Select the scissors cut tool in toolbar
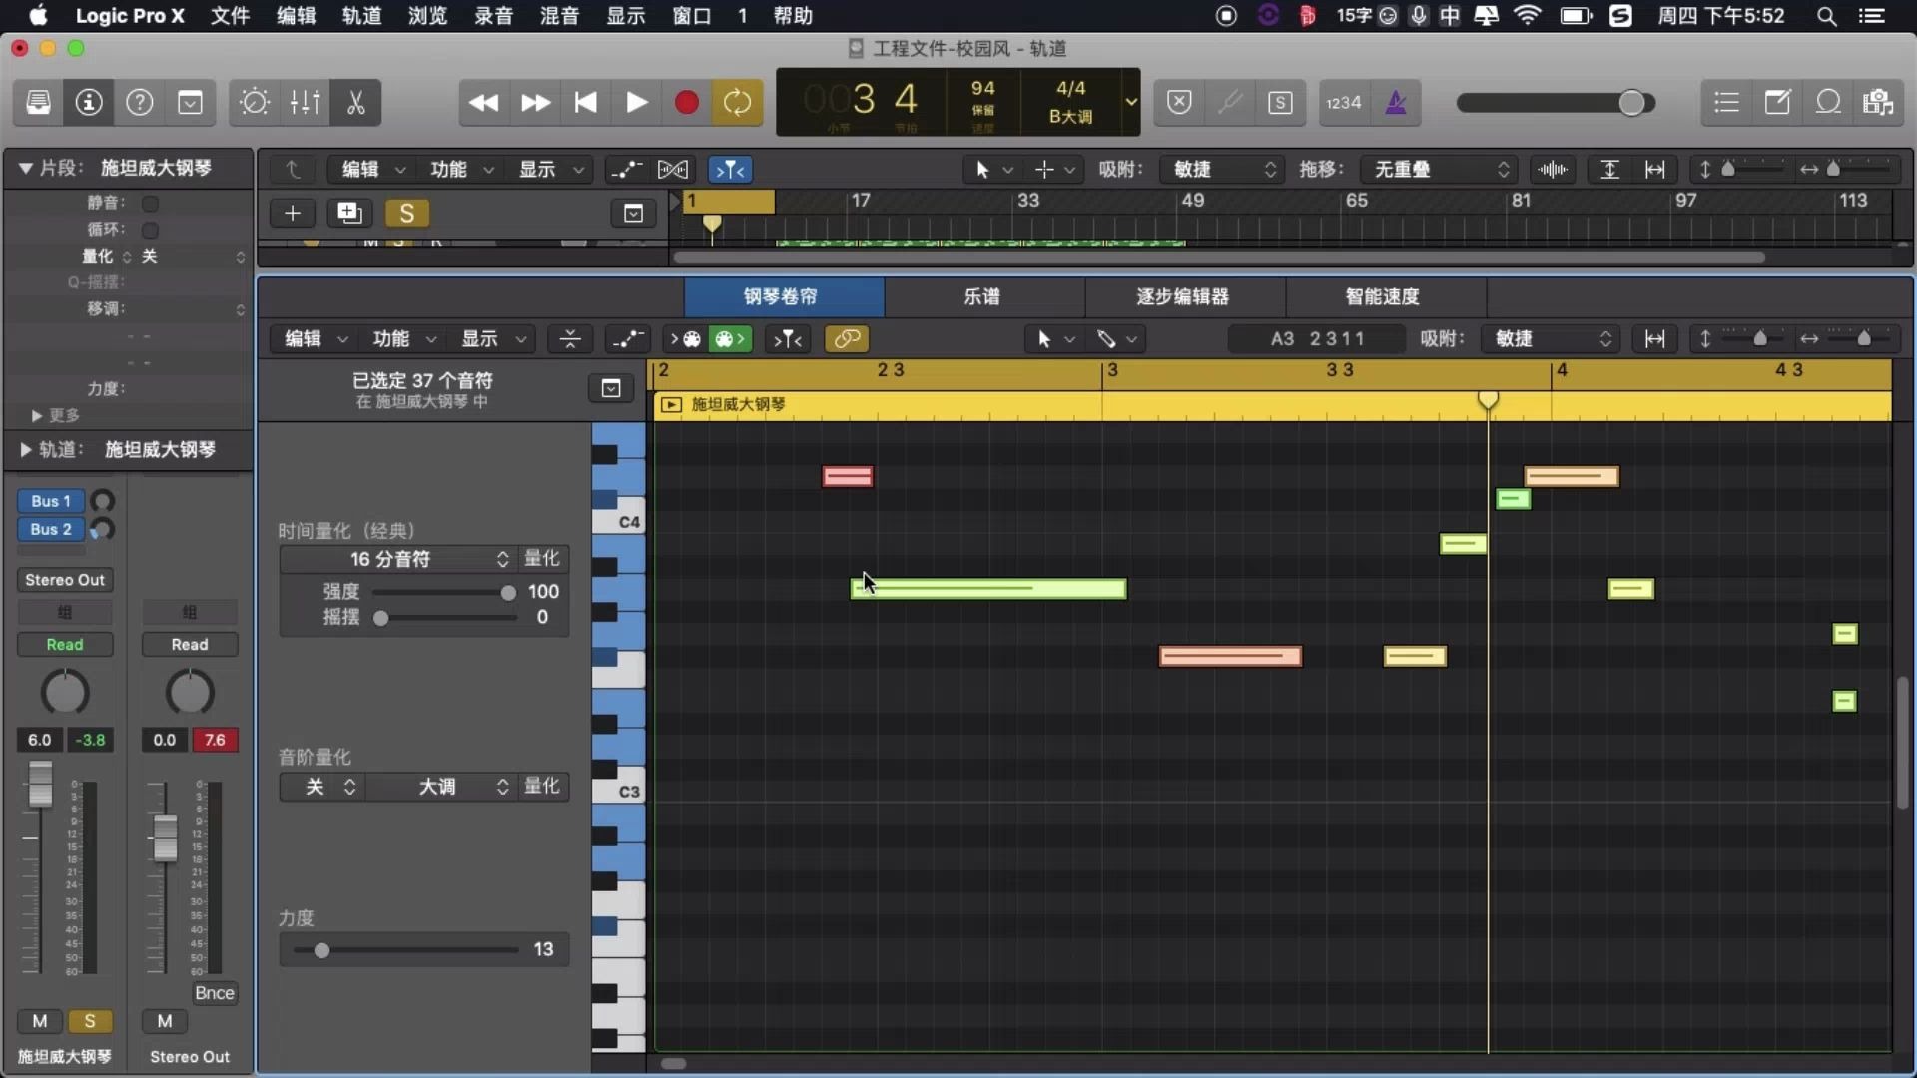This screenshot has height=1078, width=1917. point(355,102)
